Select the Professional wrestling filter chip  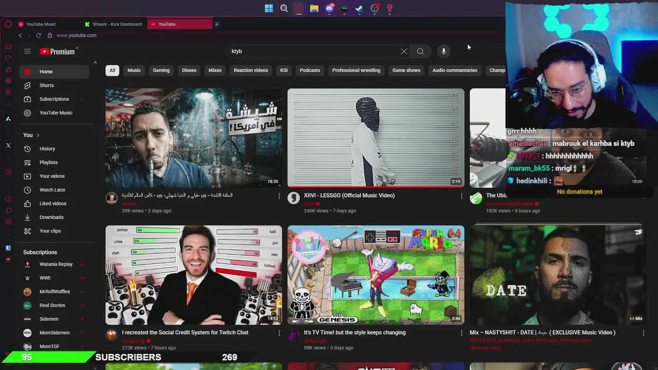[x=356, y=70]
